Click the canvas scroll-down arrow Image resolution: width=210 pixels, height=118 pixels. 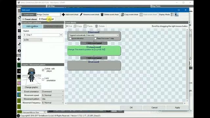tap(187, 101)
